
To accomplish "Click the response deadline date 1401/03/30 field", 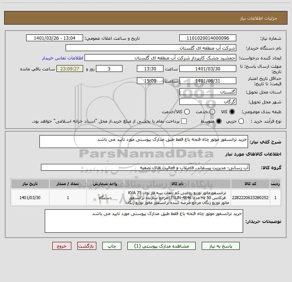I will point(208,69).
